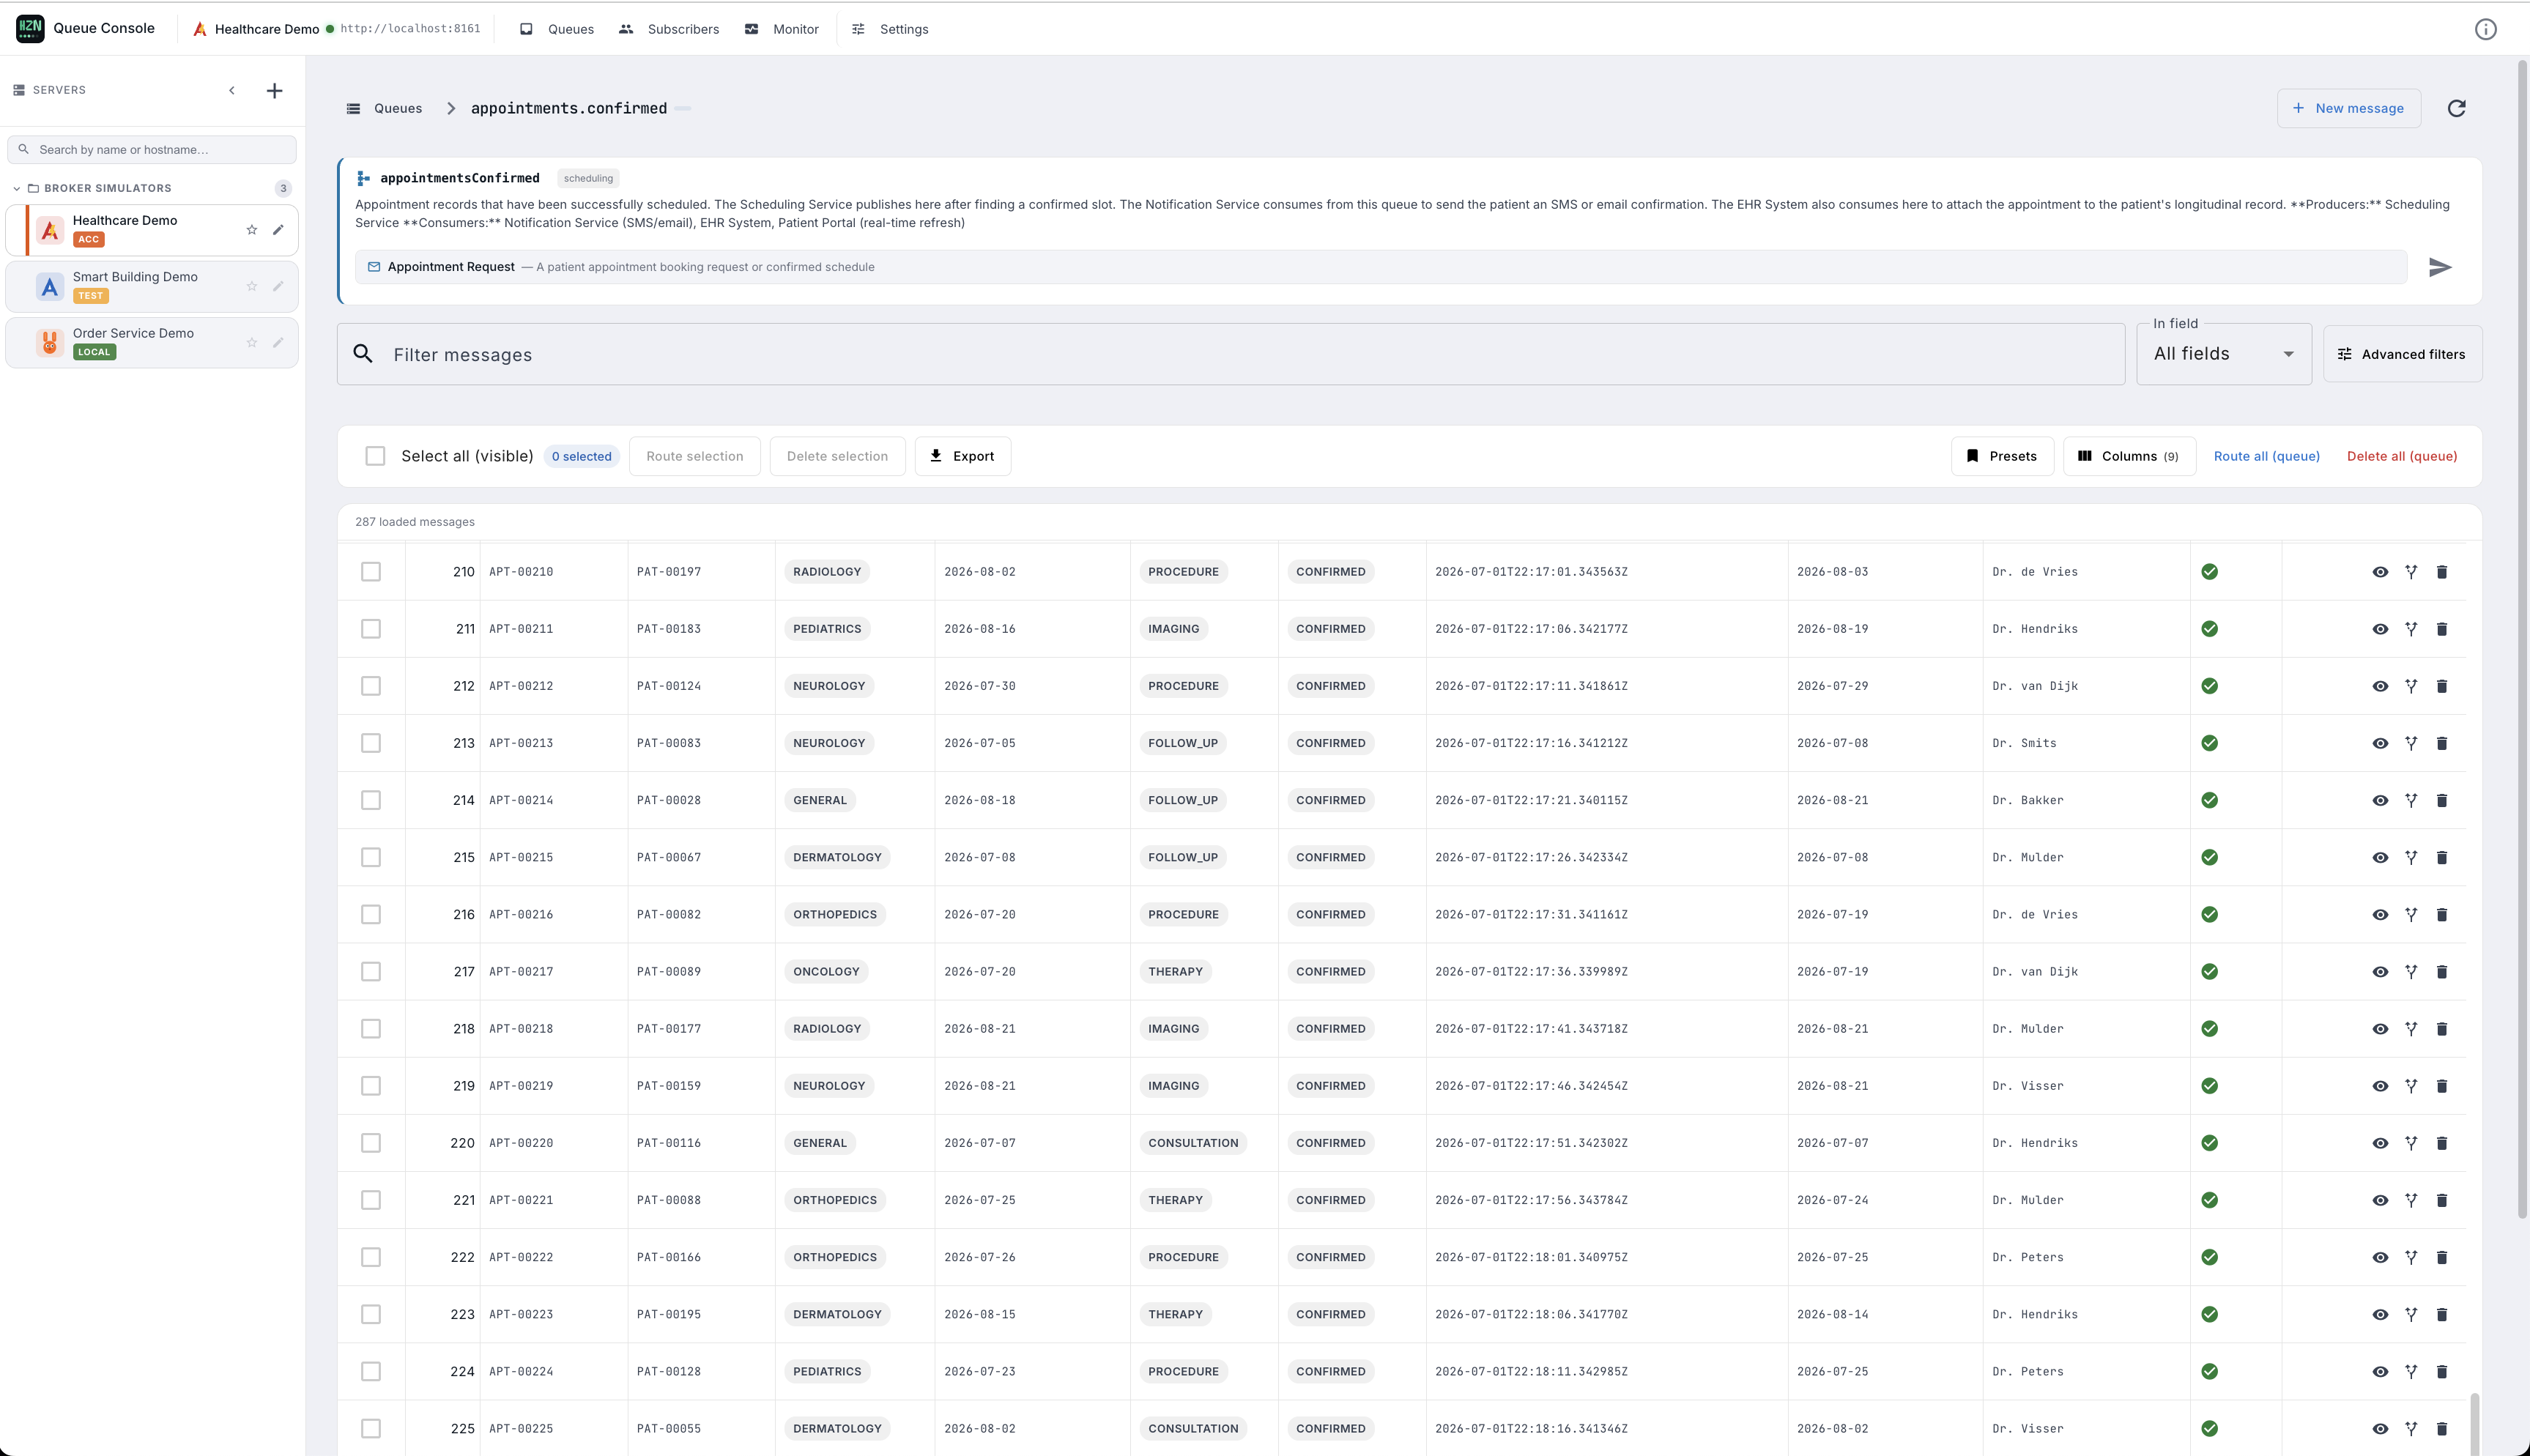
Task: Open the Columns (9) chooser
Action: 2129,456
